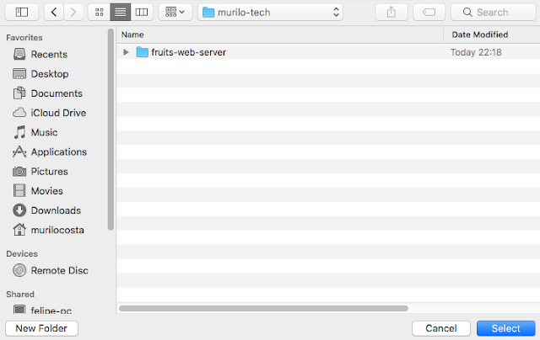Image resolution: width=540 pixels, height=340 pixels.
Task: Click the New Folder button
Action: tap(41, 328)
